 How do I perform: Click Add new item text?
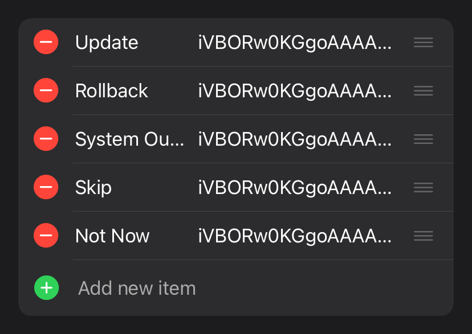click(137, 288)
